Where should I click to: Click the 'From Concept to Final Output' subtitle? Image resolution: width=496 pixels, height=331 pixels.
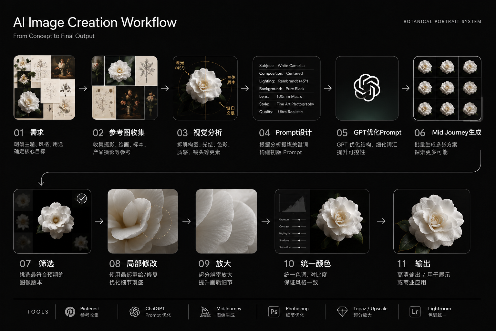[x=54, y=36]
